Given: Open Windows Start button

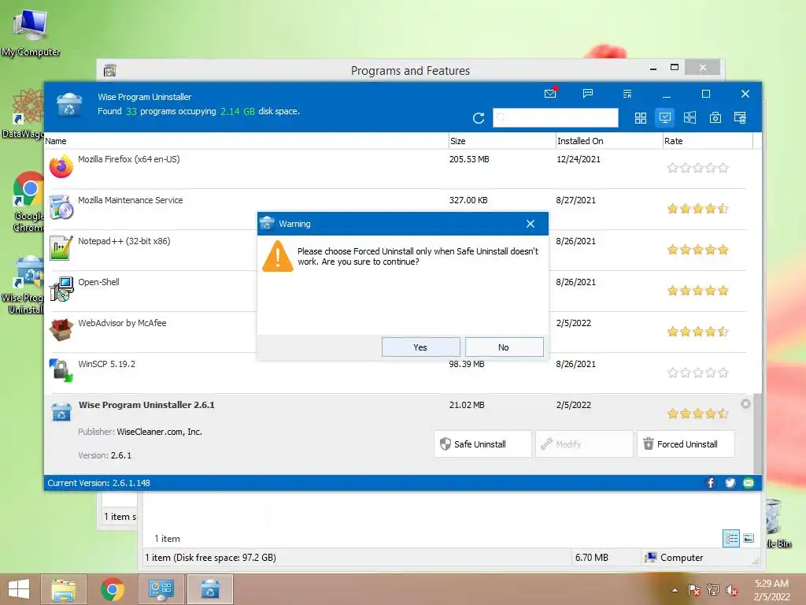Looking at the screenshot, I should (19, 589).
